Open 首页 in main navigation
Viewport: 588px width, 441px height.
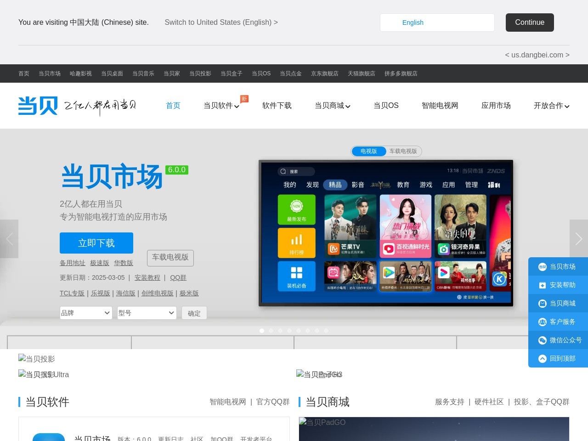tap(173, 106)
